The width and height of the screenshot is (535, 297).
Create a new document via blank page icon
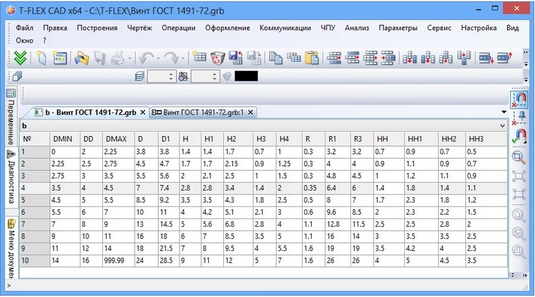(42, 58)
